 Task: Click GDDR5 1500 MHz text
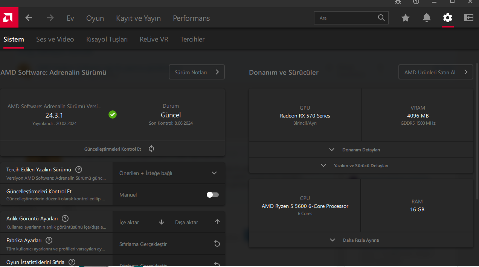[x=418, y=123]
